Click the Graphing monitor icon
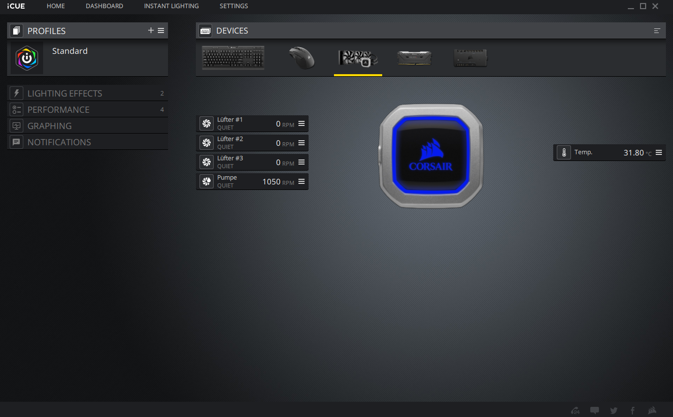Image resolution: width=673 pixels, height=417 pixels. [x=17, y=126]
